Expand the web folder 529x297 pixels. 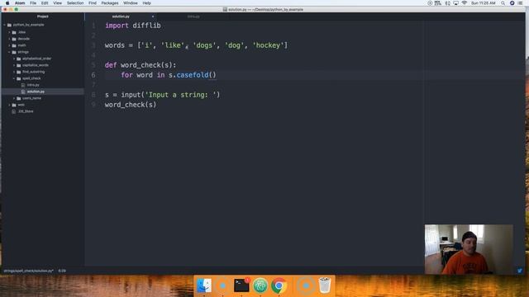coord(9,105)
